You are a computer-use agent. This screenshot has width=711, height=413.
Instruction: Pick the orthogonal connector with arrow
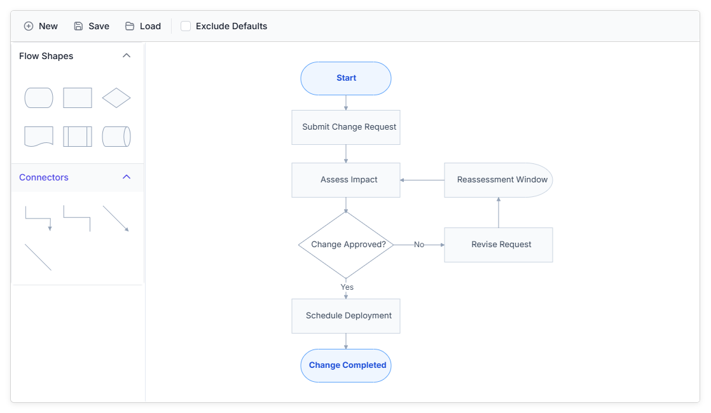(39, 219)
